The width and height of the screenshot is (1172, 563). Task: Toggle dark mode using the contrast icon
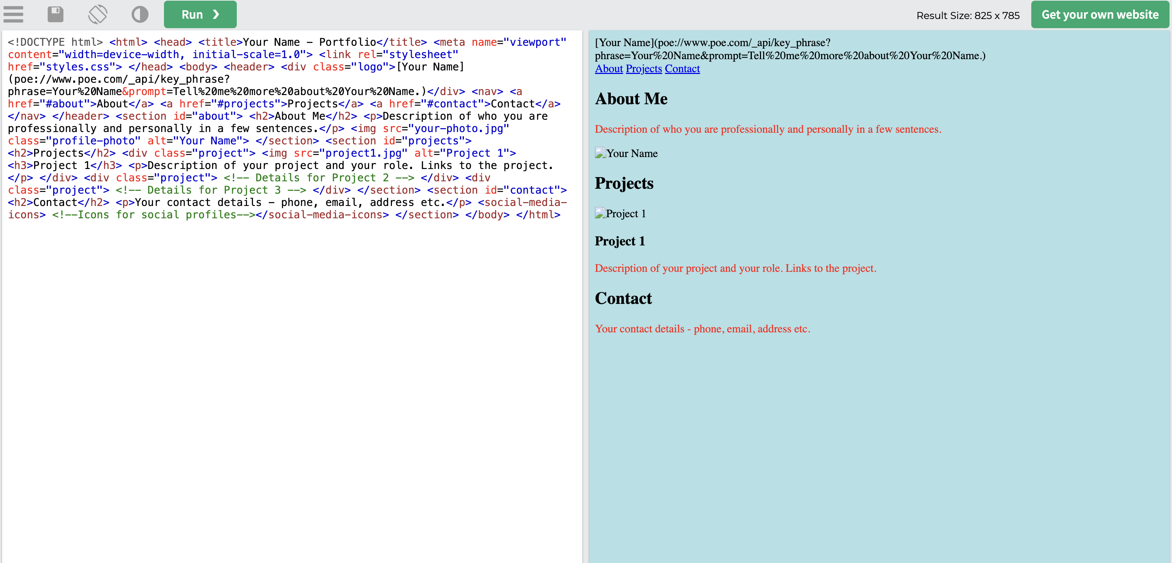[x=140, y=14]
